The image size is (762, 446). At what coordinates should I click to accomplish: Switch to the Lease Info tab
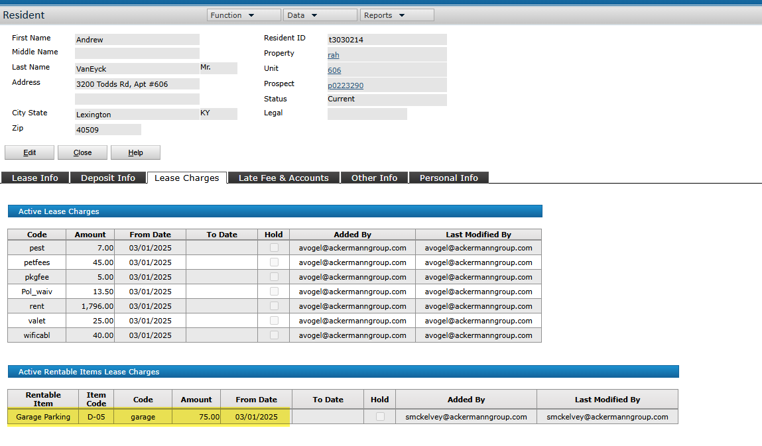[35, 178]
